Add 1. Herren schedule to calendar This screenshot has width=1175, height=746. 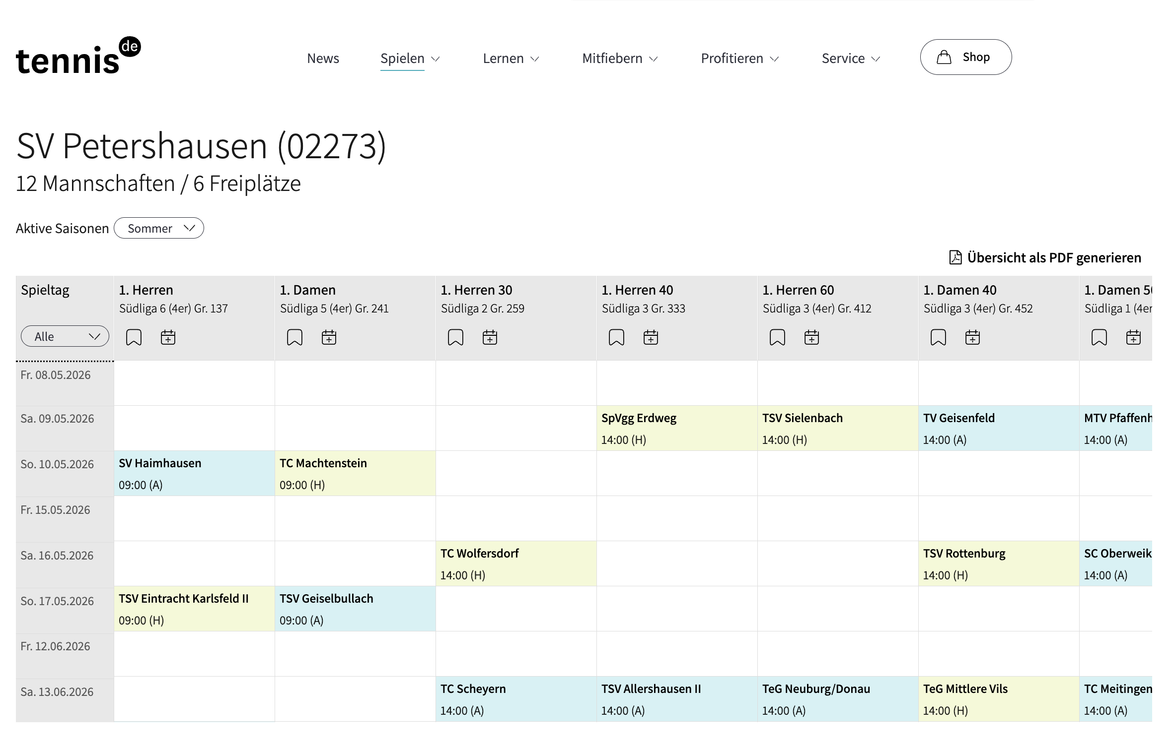(168, 337)
